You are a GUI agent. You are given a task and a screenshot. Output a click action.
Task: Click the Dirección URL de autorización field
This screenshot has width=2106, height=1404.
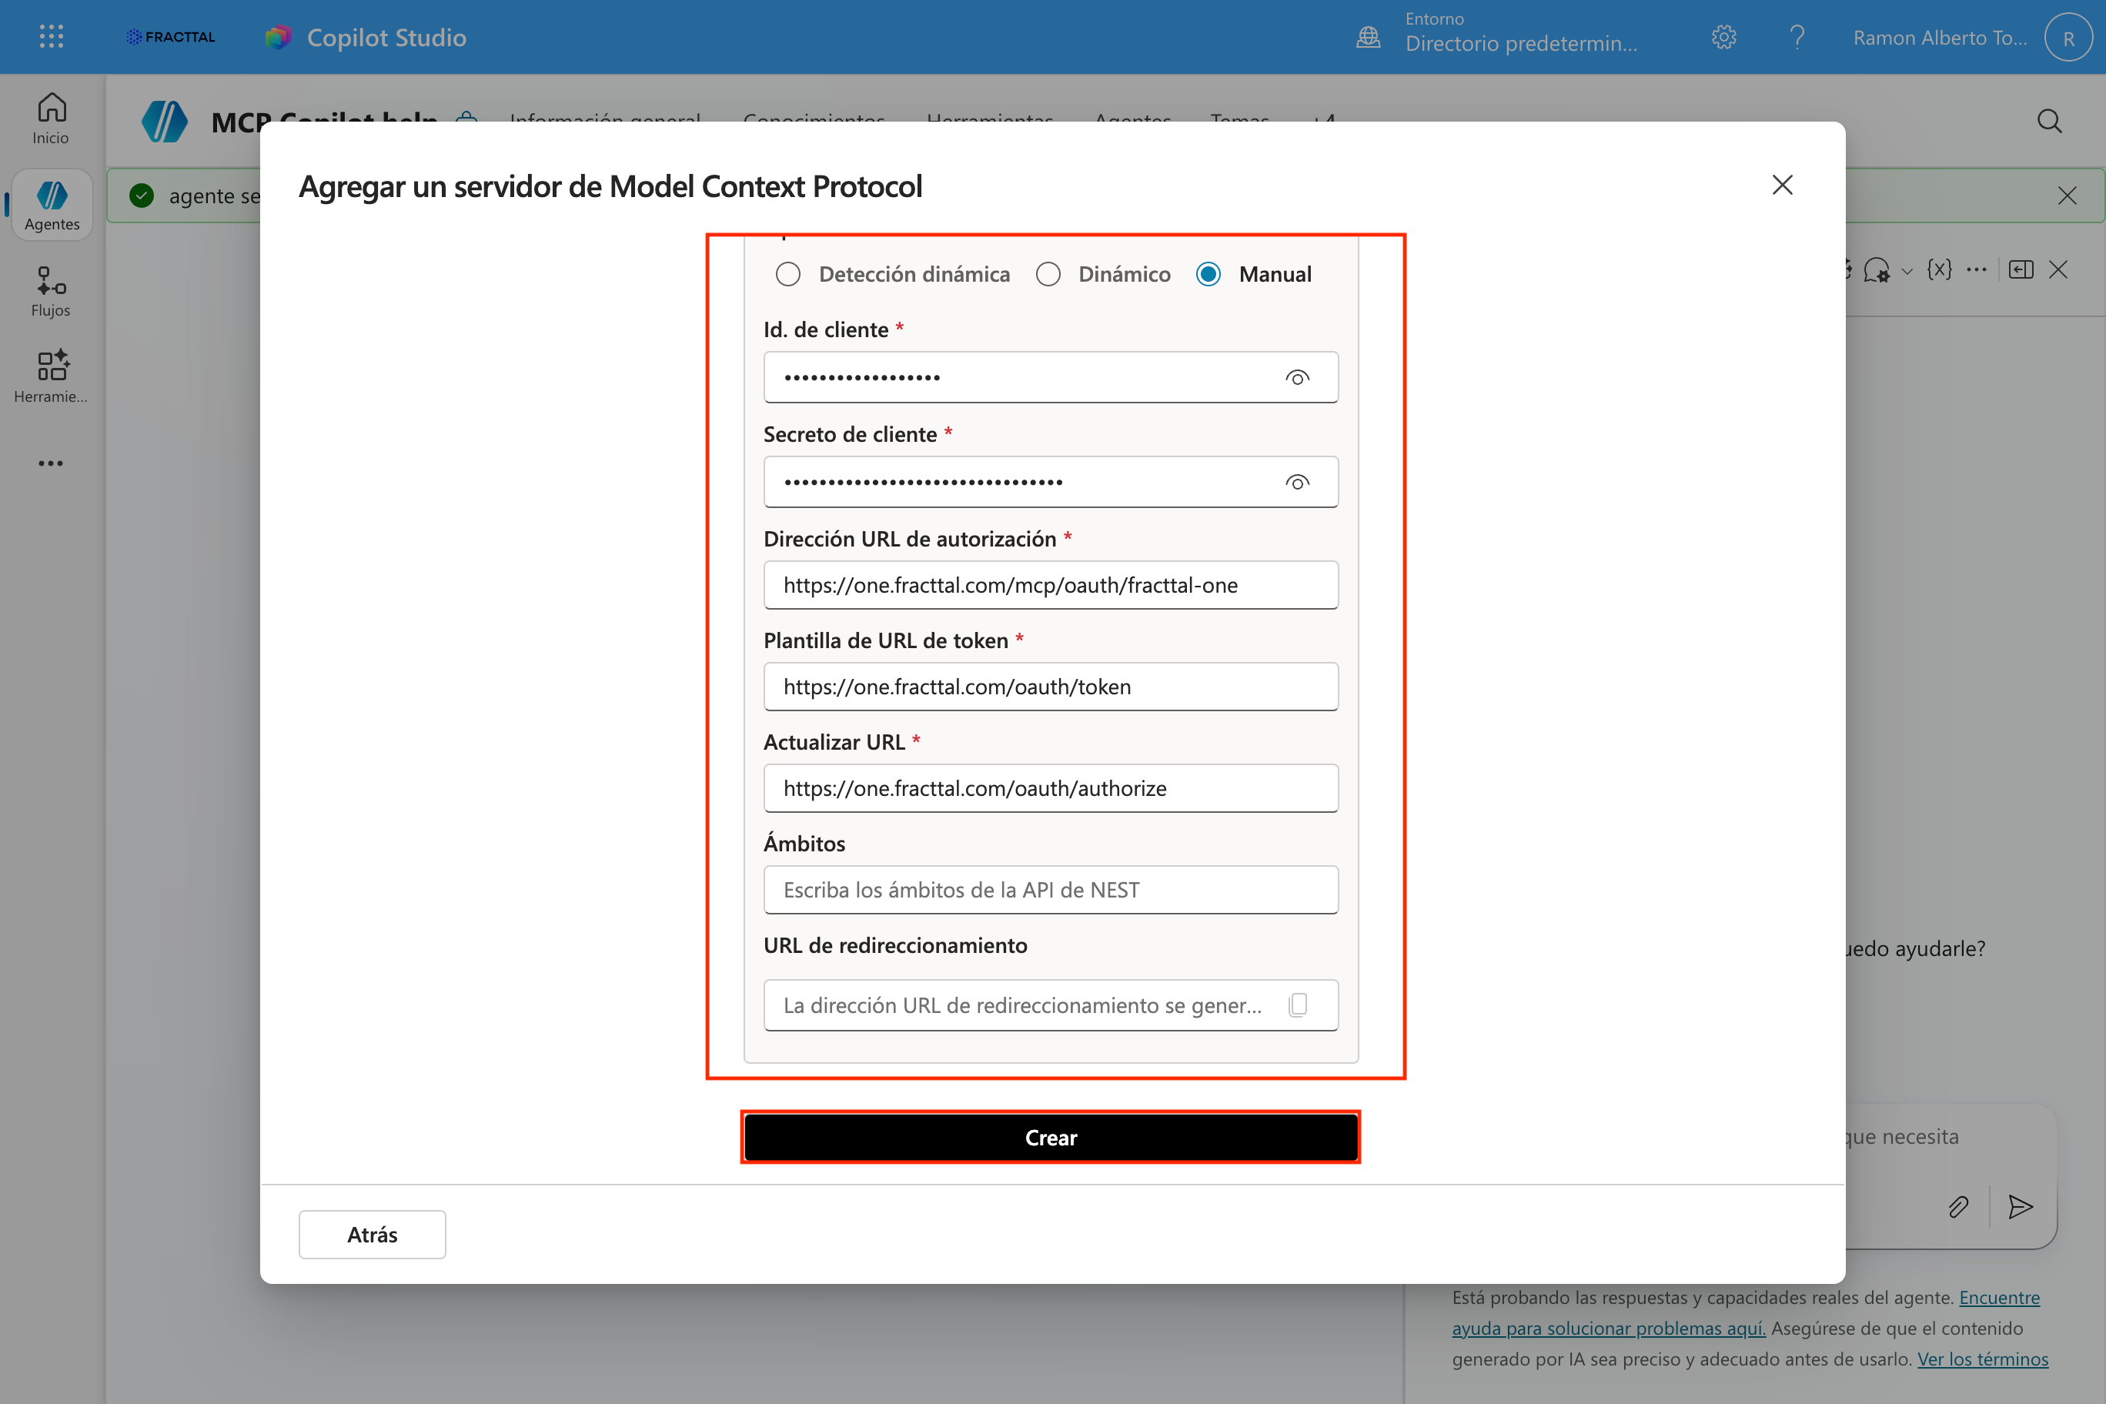pos(1051,586)
